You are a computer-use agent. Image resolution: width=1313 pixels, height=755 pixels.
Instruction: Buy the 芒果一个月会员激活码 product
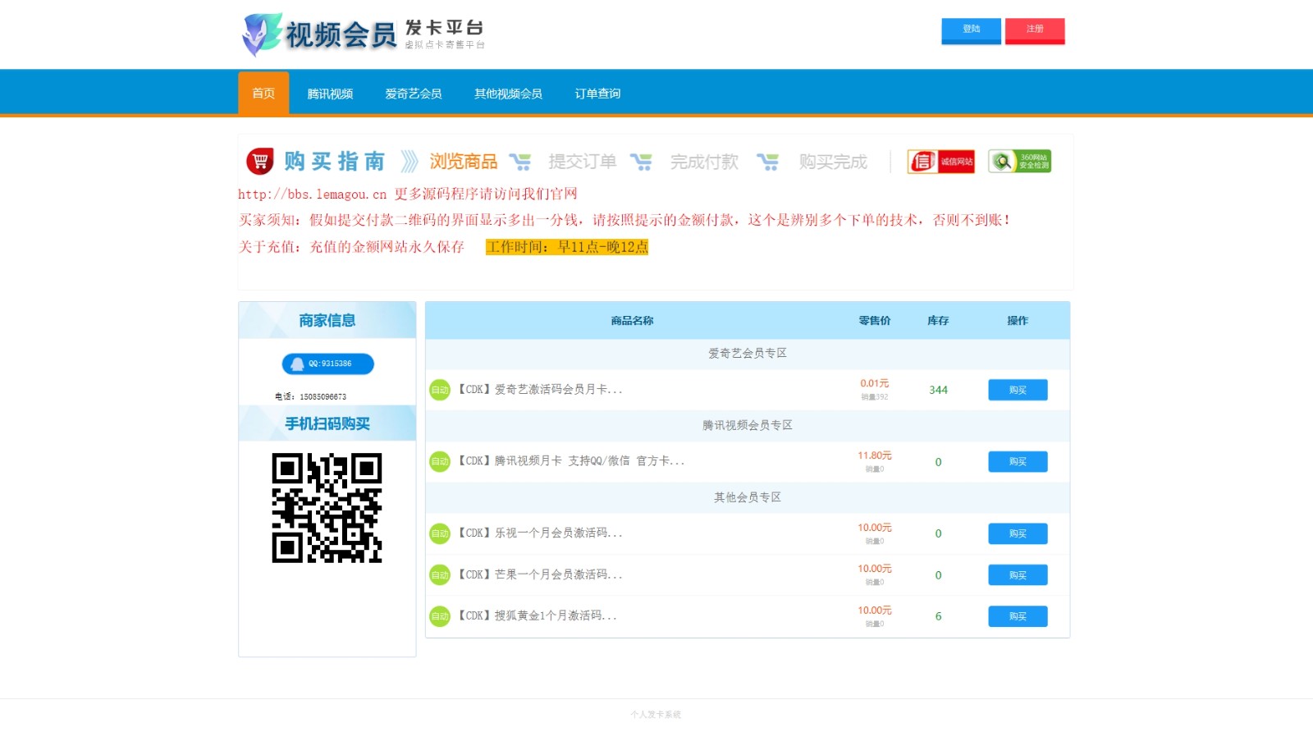click(1018, 574)
